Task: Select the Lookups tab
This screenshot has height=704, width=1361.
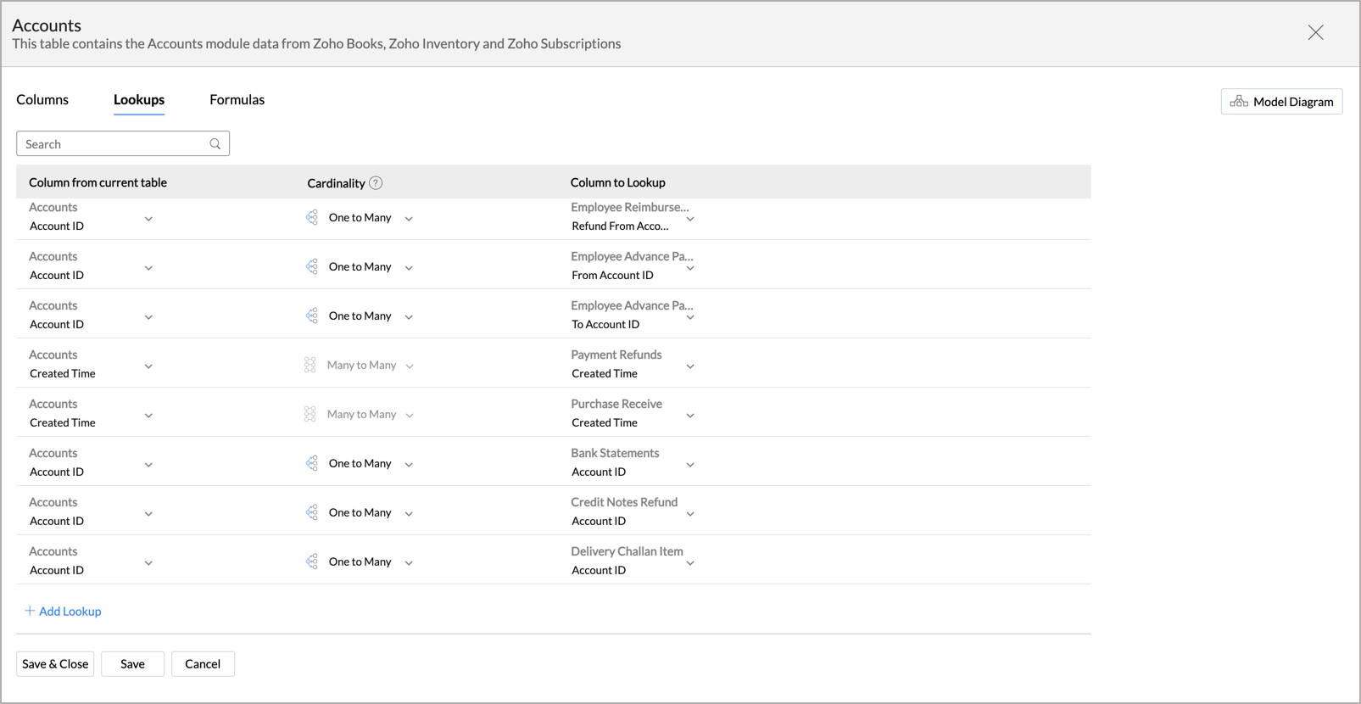Action: [139, 99]
